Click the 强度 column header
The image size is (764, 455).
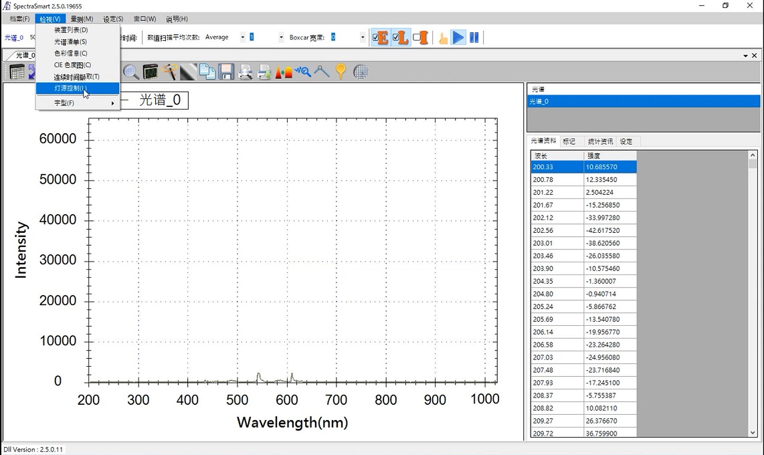[610, 156]
